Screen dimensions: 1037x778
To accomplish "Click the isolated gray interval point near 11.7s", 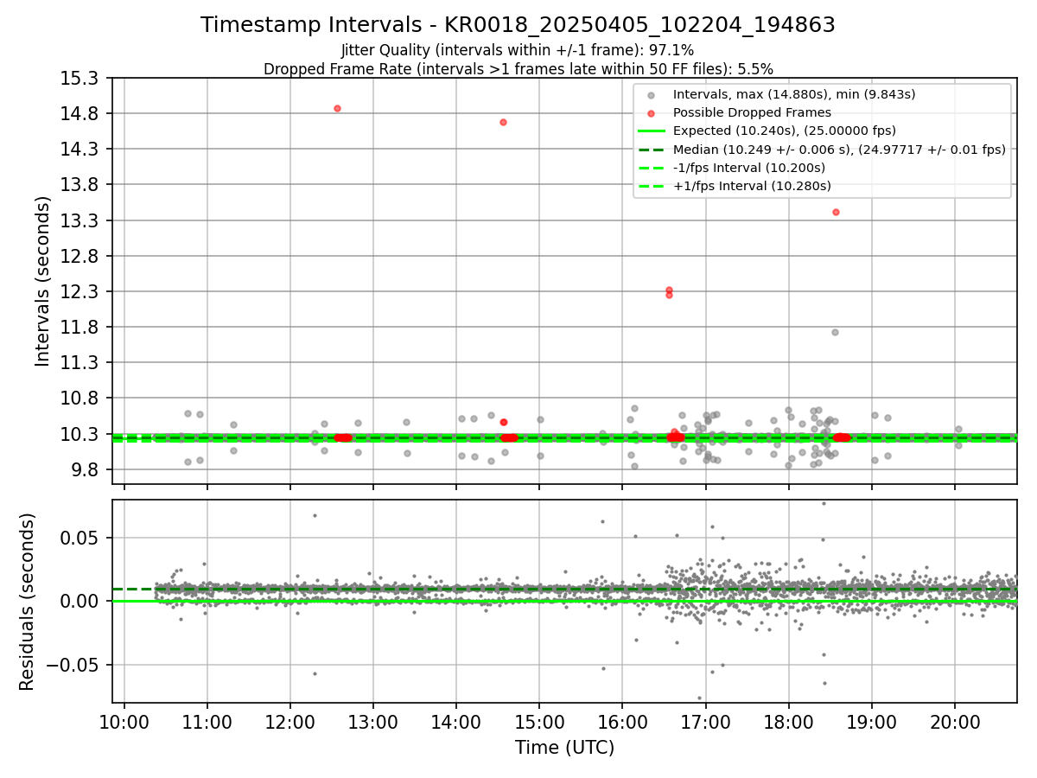I will pos(835,332).
